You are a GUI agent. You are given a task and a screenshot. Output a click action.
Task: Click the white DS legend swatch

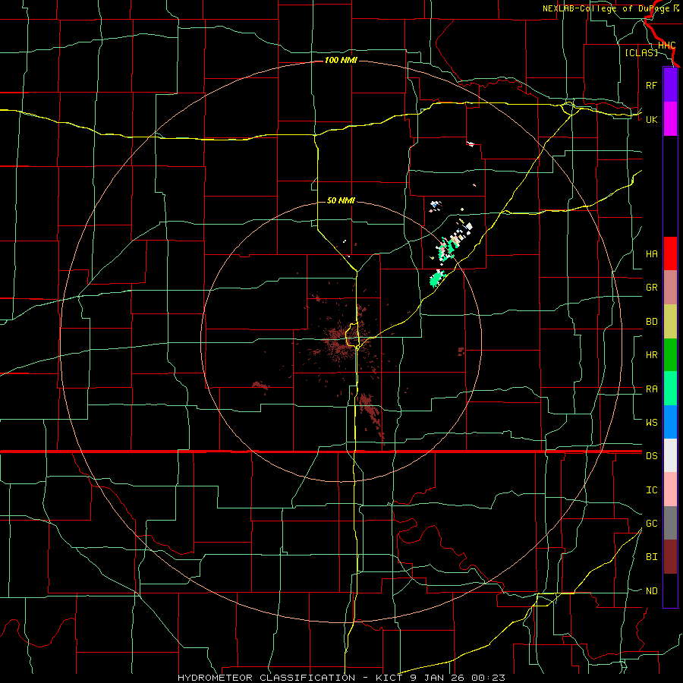click(x=670, y=455)
